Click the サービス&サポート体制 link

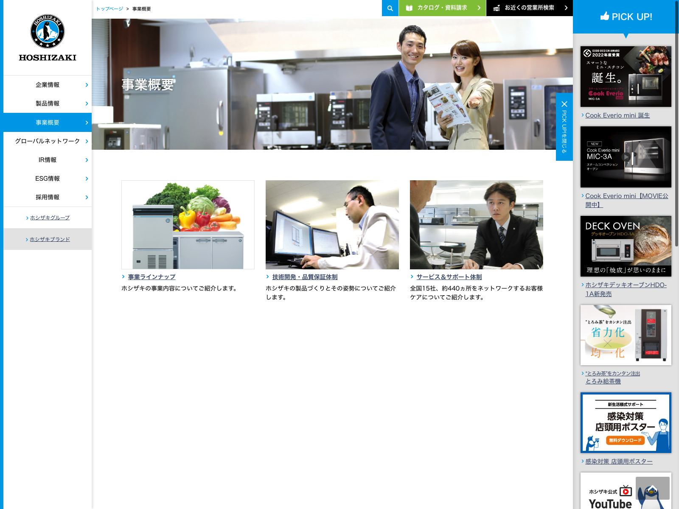(x=449, y=277)
